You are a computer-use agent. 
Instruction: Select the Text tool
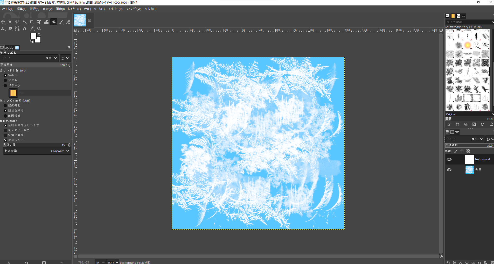tap(25, 29)
